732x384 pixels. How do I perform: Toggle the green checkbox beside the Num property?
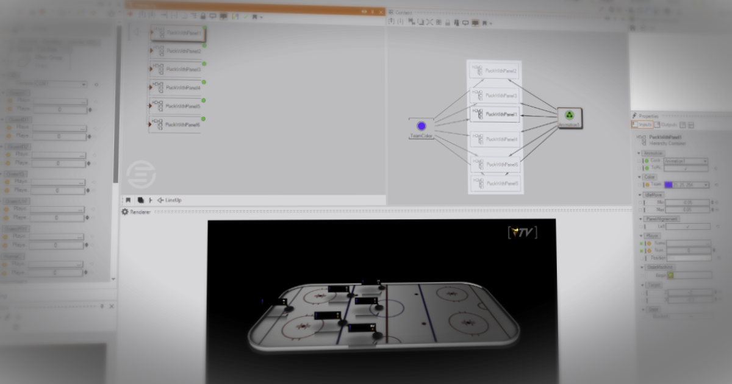640,250
